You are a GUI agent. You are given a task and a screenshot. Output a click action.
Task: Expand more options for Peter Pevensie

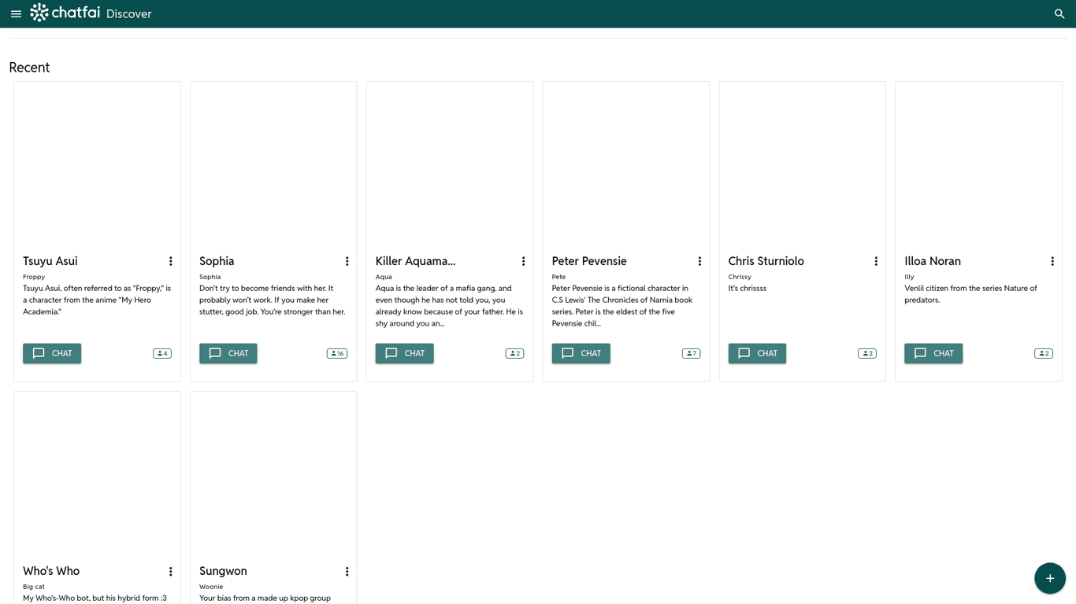pos(699,261)
